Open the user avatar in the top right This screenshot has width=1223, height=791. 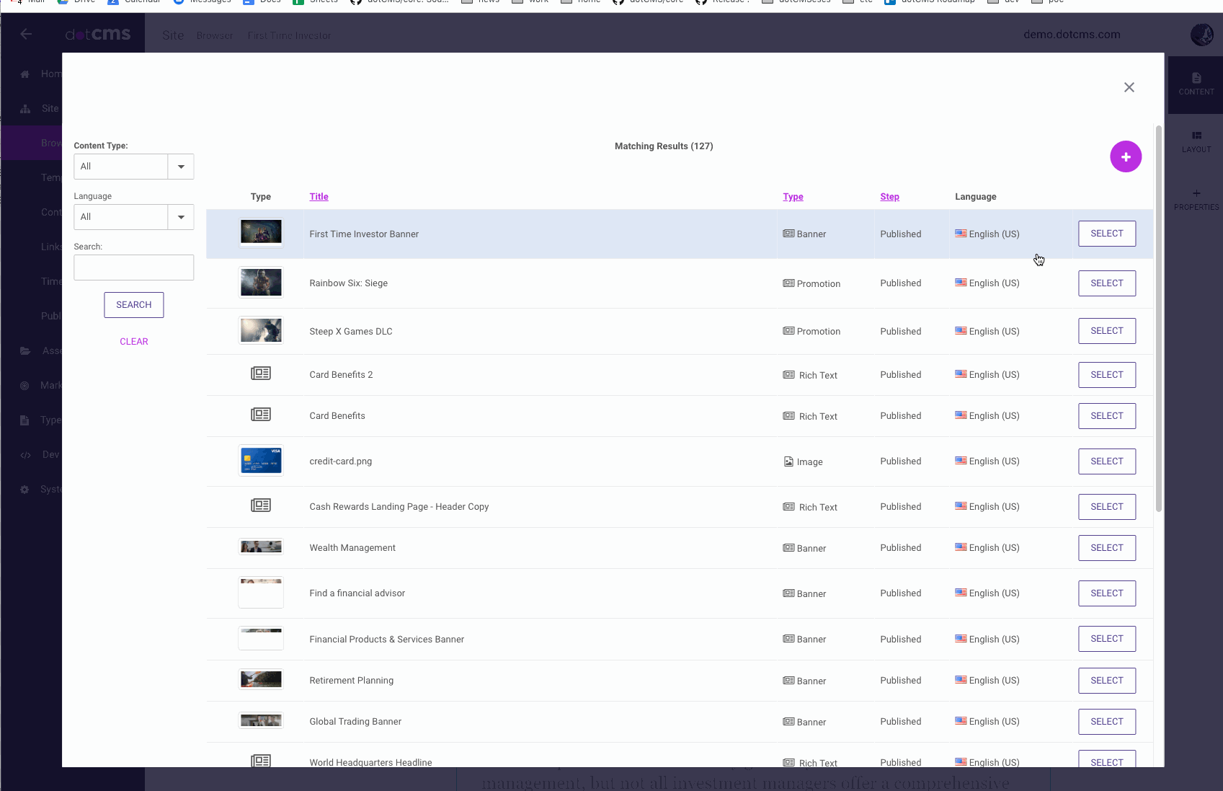pos(1201,34)
